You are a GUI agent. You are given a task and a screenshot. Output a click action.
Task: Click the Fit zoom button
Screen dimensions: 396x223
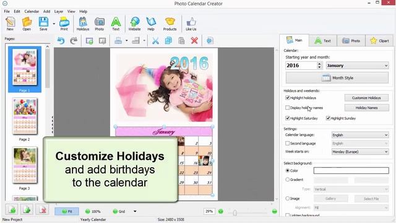click(x=67, y=211)
